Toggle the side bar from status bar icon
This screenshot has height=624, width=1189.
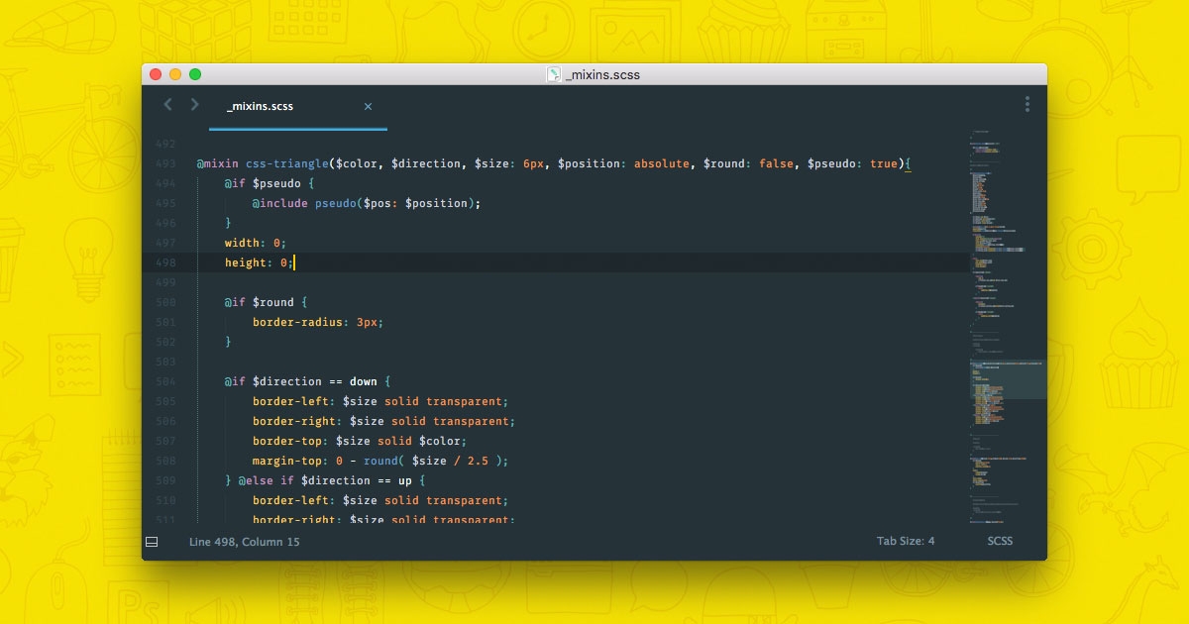tap(152, 542)
